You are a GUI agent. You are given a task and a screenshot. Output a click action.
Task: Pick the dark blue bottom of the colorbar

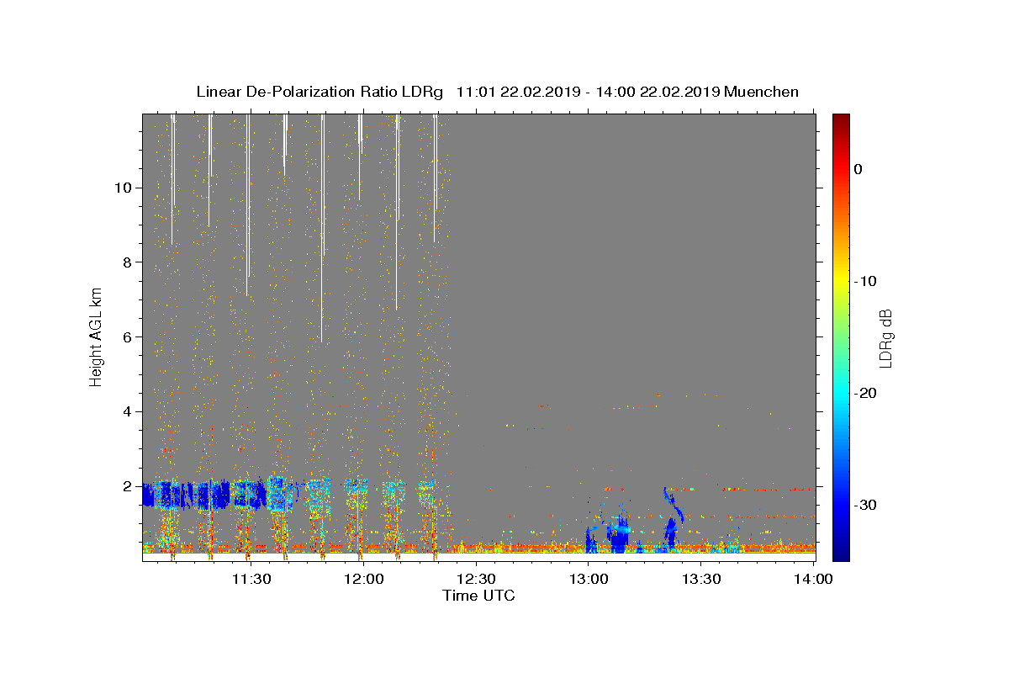[x=841, y=554]
